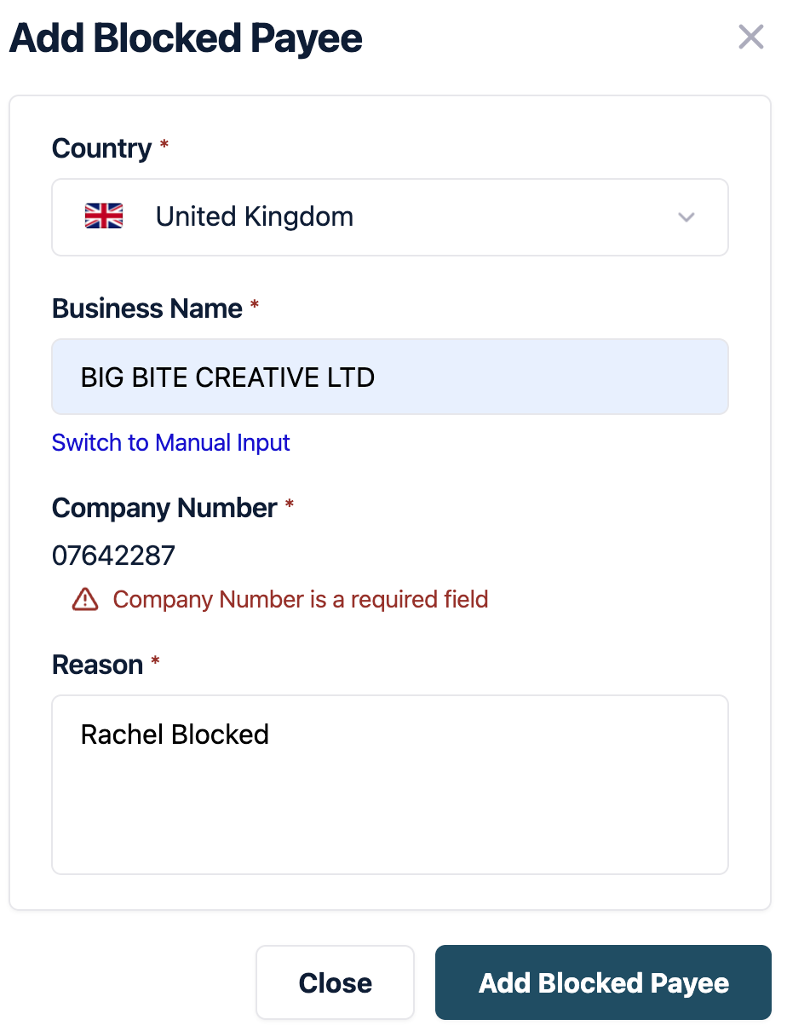
Task: Close the dialog with the X icon
Action: click(750, 37)
